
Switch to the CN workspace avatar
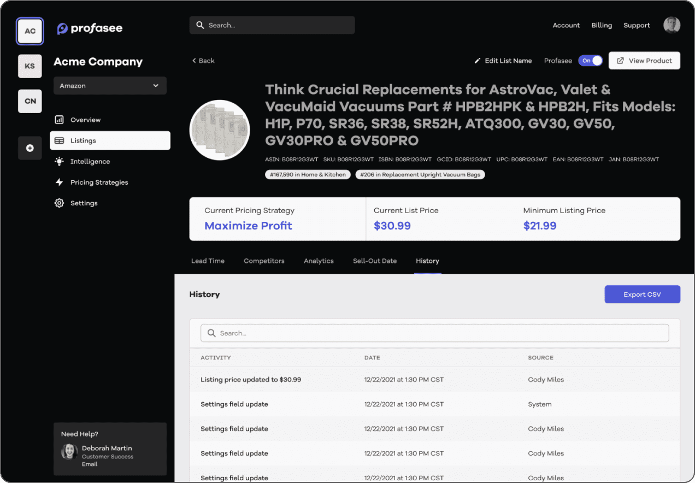coord(30,101)
